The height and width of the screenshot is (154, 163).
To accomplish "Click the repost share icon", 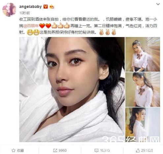I will pyautogui.click(x=55, y=150).
